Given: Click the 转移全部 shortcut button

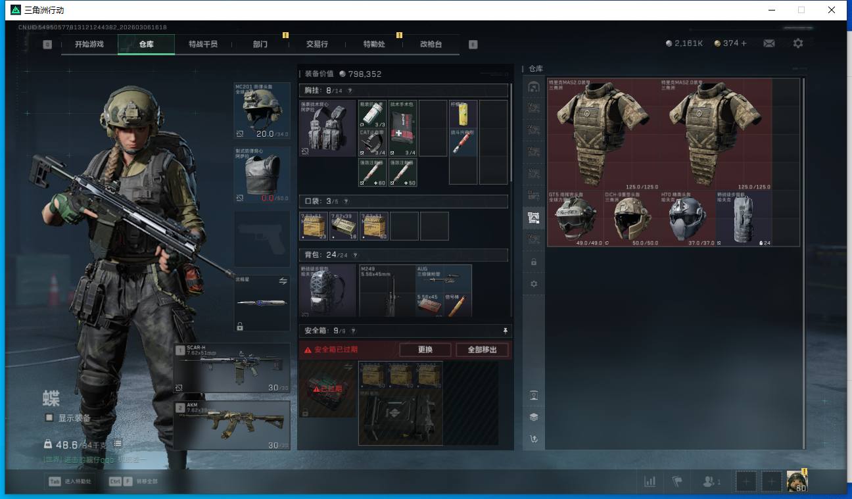Looking at the screenshot, I should [134, 481].
